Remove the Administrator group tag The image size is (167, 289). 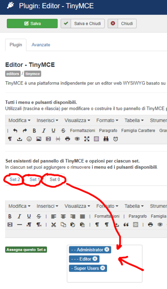(x=107, y=249)
